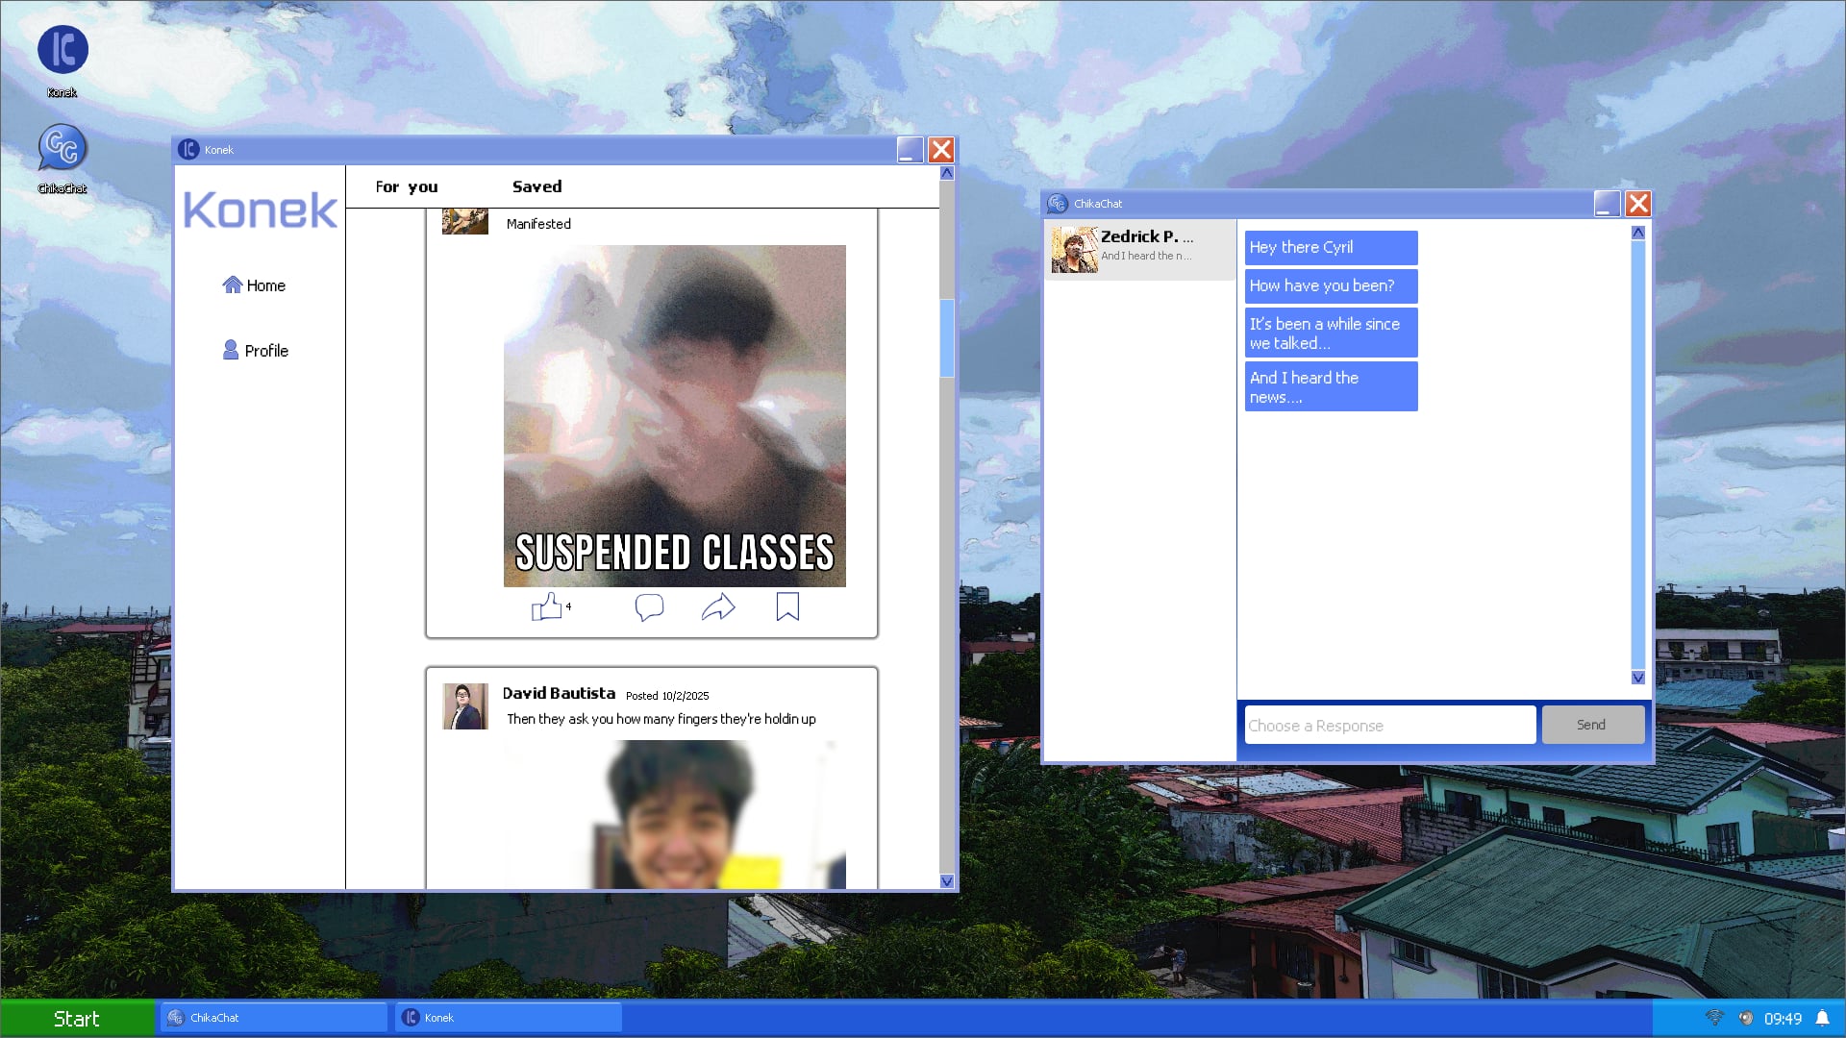Switch to the Saved tab
Viewport: 1846px width, 1038px height.
(x=536, y=186)
